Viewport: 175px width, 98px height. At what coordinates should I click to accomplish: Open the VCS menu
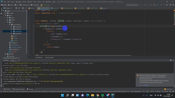pos(43,2)
